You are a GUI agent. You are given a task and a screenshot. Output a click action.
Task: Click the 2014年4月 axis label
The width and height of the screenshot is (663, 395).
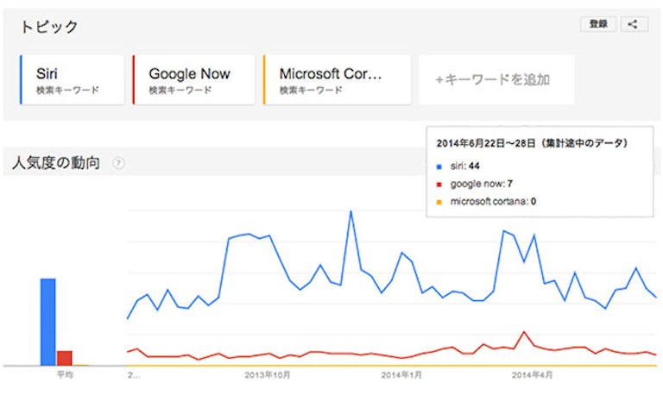click(x=532, y=375)
